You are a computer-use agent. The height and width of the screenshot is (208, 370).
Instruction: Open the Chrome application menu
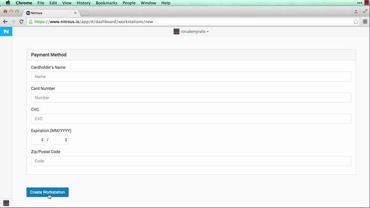[x=24, y=3]
